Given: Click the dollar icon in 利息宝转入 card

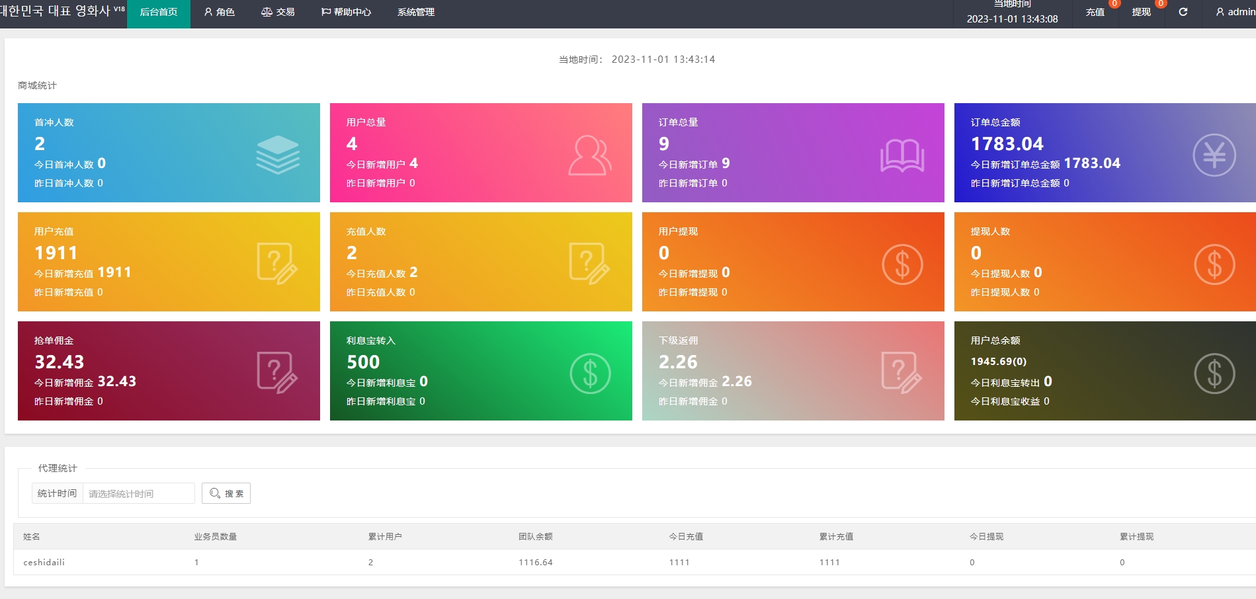Looking at the screenshot, I should [x=589, y=374].
